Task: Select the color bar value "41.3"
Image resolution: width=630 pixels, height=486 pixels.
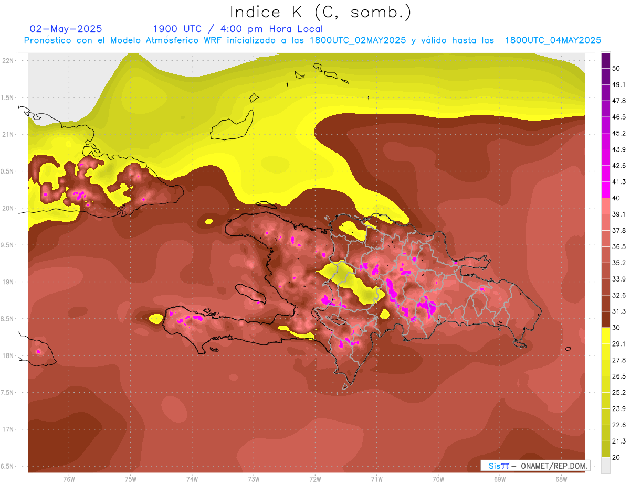Action: click(619, 182)
